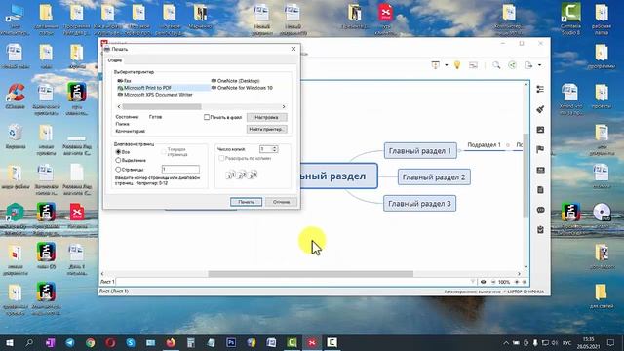The image size is (624, 351).
Task: Close the Печать dialog
Action: (293, 49)
